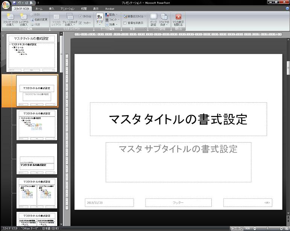Image resolution: width=290 pixels, height=231 pixels.
Task: Click the greyed マスタのレイアウト icon
Action: tap(56, 20)
